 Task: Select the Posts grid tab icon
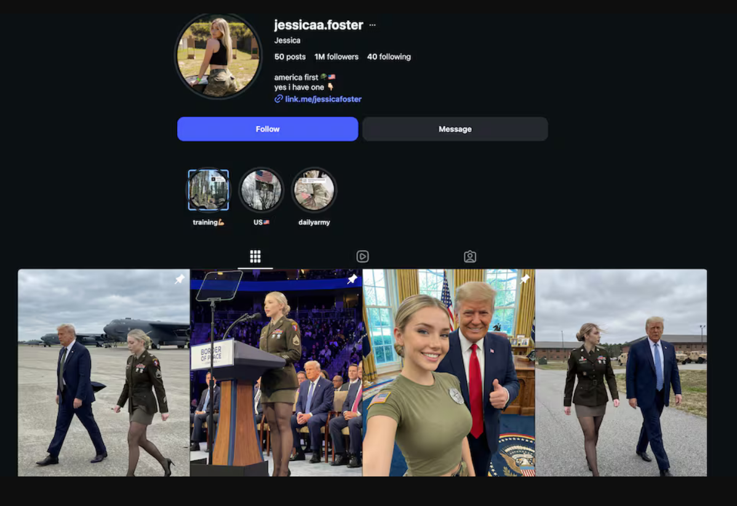[x=255, y=257]
